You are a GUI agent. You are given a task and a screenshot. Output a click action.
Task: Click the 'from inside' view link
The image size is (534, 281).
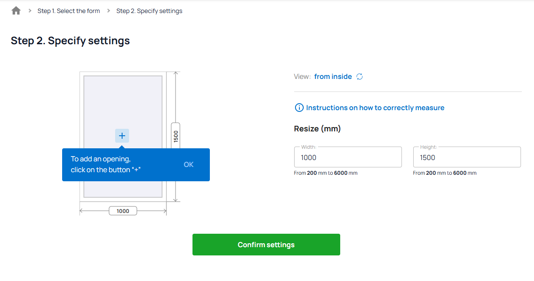click(x=333, y=76)
